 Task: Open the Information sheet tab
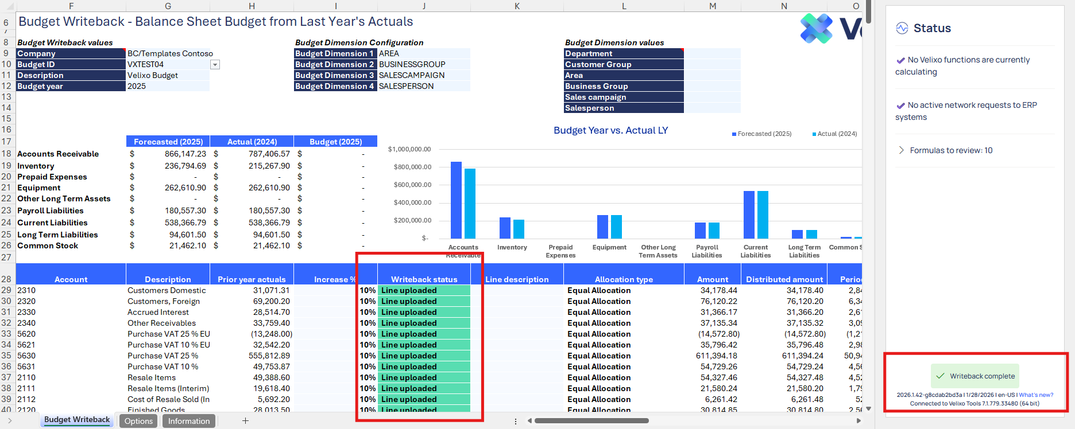(x=189, y=421)
